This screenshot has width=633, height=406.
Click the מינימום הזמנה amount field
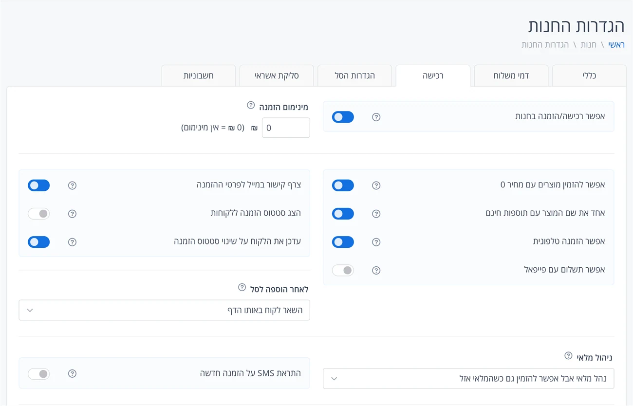(x=286, y=128)
